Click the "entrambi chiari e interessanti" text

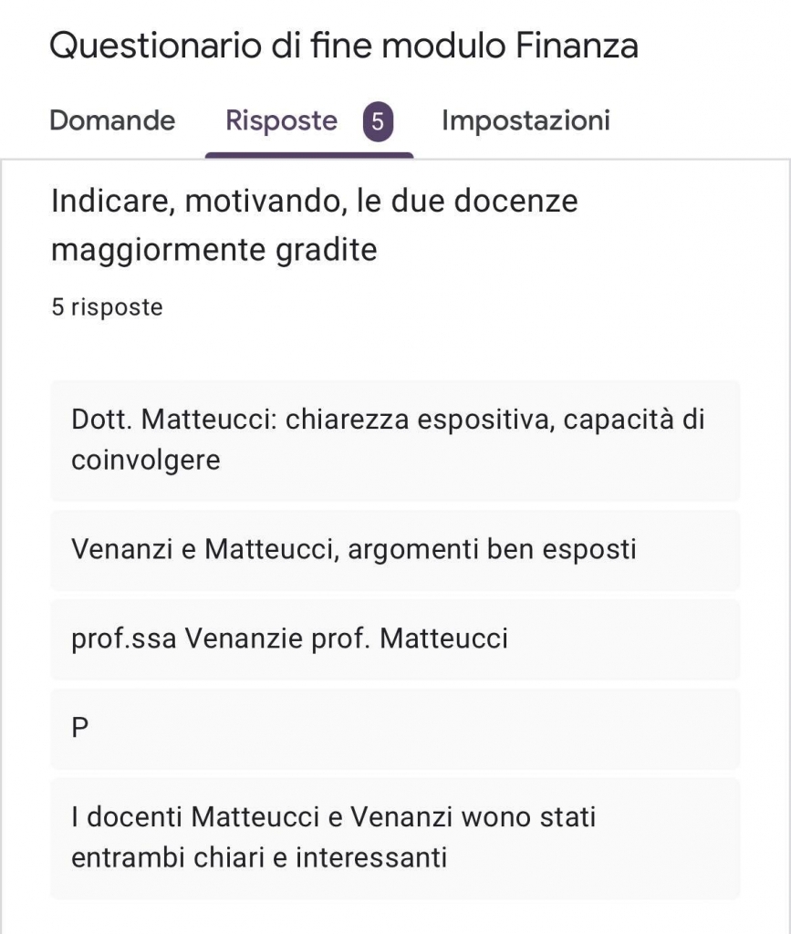[259, 857]
